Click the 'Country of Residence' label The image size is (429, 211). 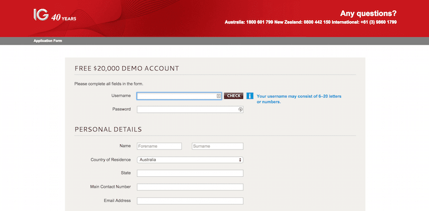coord(110,160)
